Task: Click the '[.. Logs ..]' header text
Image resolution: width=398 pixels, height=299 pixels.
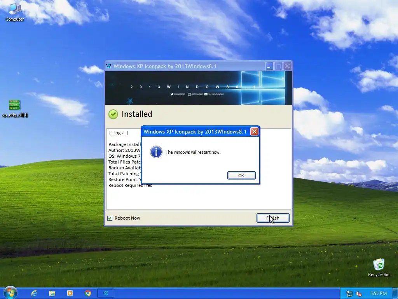Action: tap(118, 133)
